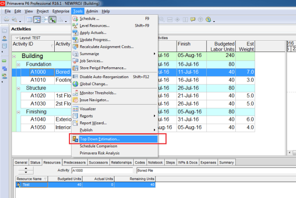Click the help question mark toolbar icon
Screen dimensions: 296x198
(209, 21)
